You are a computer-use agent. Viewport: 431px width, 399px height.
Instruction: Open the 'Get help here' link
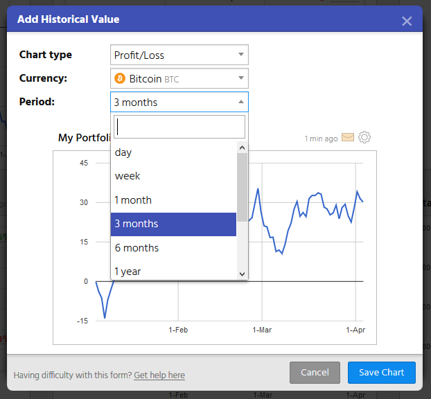[x=159, y=375]
